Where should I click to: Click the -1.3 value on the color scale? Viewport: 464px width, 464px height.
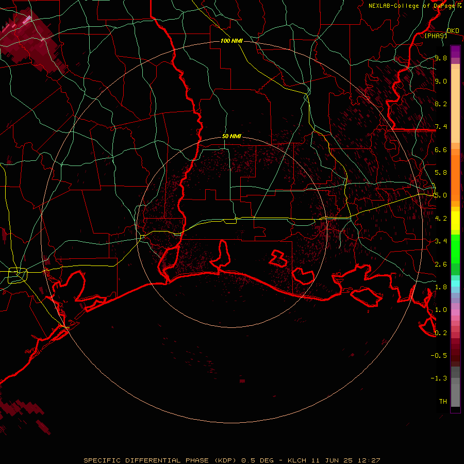coord(439,378)
